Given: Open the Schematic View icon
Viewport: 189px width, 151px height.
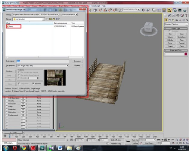Looking at the screenshot, I should 164,10.
